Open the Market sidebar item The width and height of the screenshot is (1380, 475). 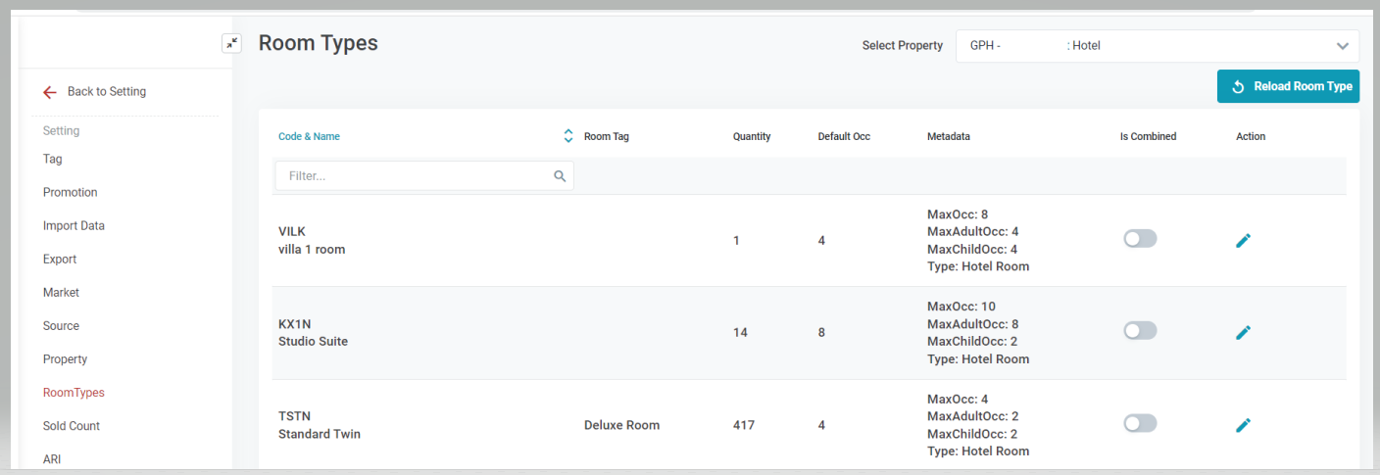(61, 292)
